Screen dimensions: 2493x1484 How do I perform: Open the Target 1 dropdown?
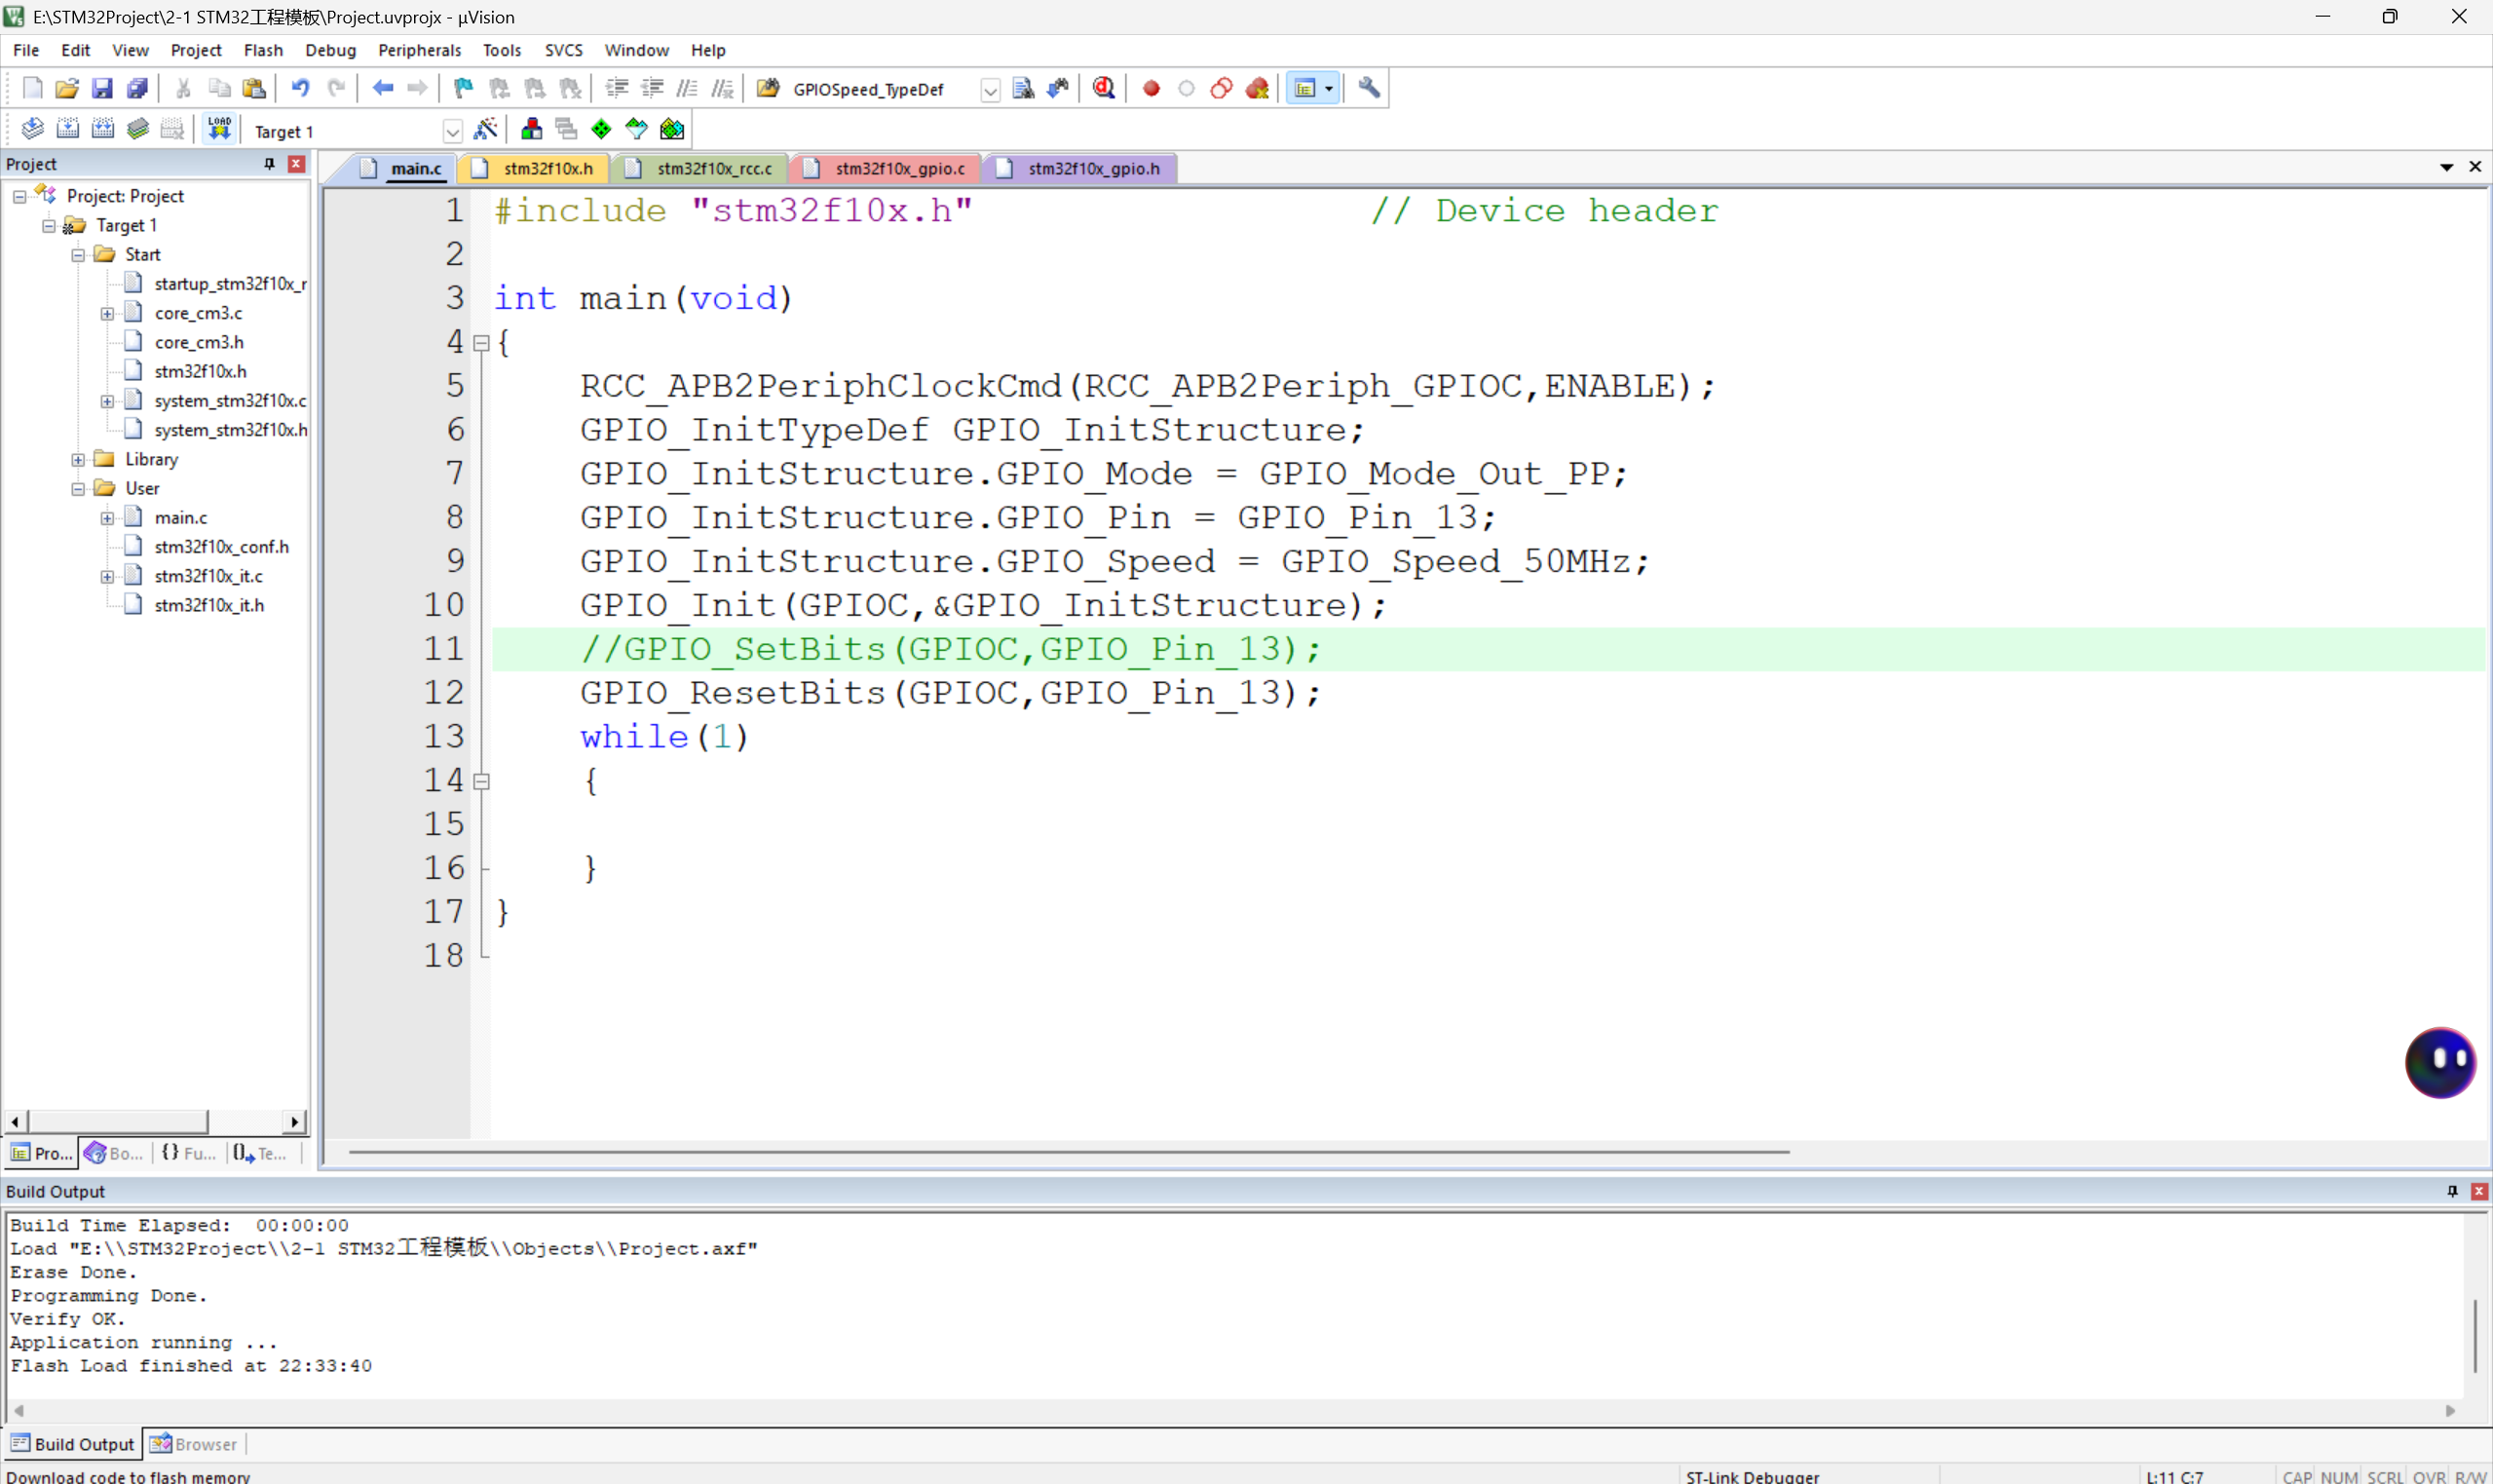coord(452,131)
